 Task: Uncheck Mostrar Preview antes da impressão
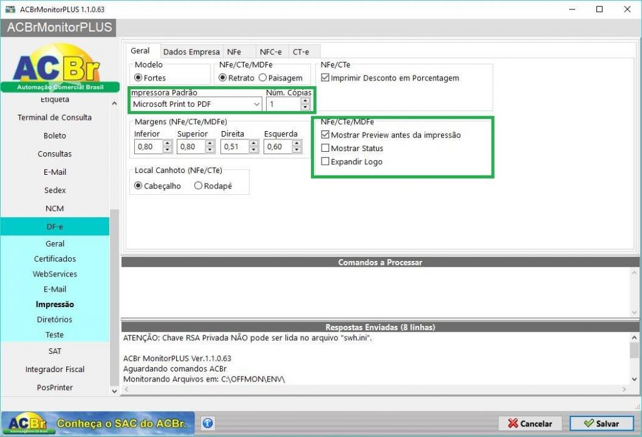325,135
